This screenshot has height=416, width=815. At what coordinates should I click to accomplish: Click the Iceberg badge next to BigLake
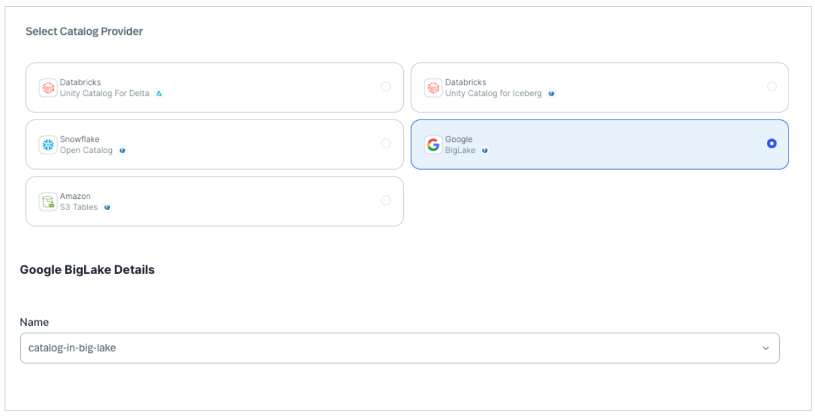(485, 150)
